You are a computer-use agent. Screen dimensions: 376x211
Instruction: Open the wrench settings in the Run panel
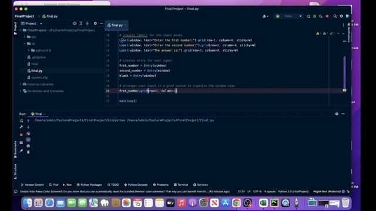21,127
